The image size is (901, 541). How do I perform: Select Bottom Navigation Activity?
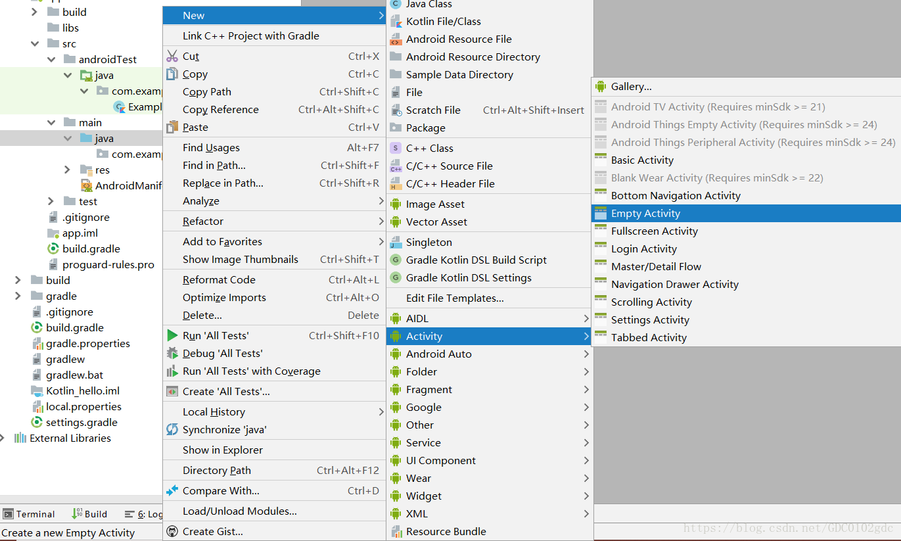tap(747, 196)
